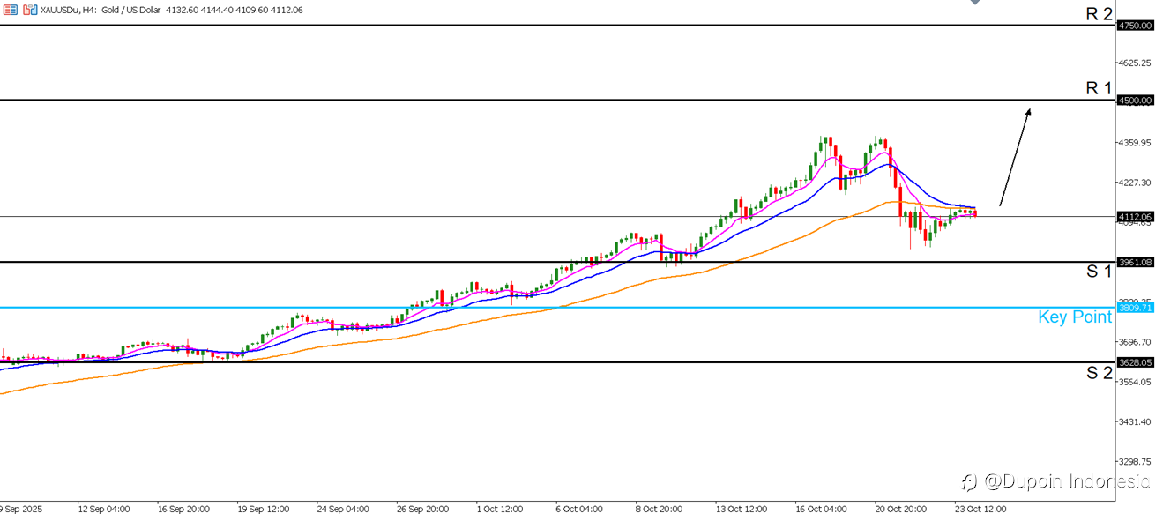
Task: Click the 24 Sep 04:00 time label
Action: (x=343, y=509)
